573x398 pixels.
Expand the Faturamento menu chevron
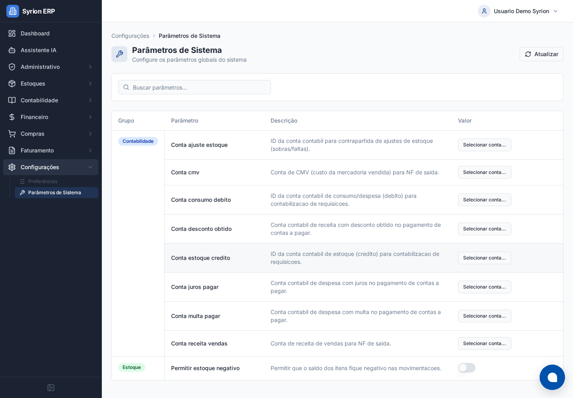(90, 150)
